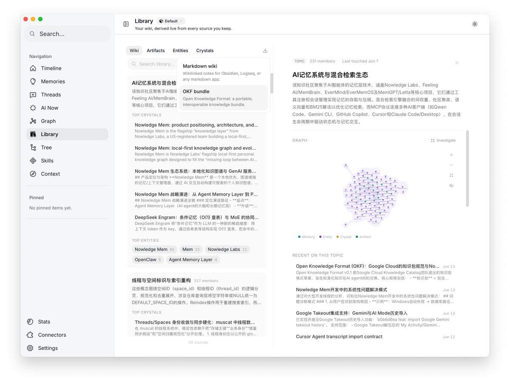
Task: Click the 'Agent Memory Layer 4' entity chip
Action: [x=193, y=259]
